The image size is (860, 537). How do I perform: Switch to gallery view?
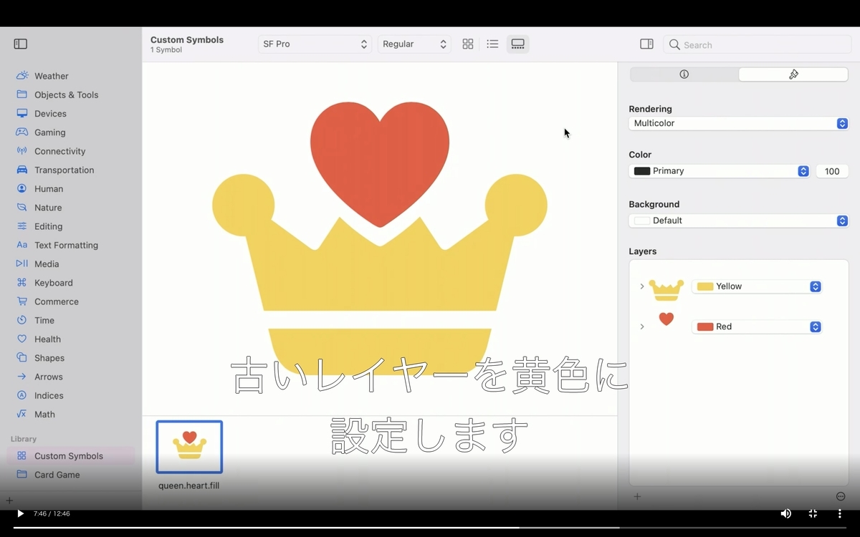tap(518, 44)
